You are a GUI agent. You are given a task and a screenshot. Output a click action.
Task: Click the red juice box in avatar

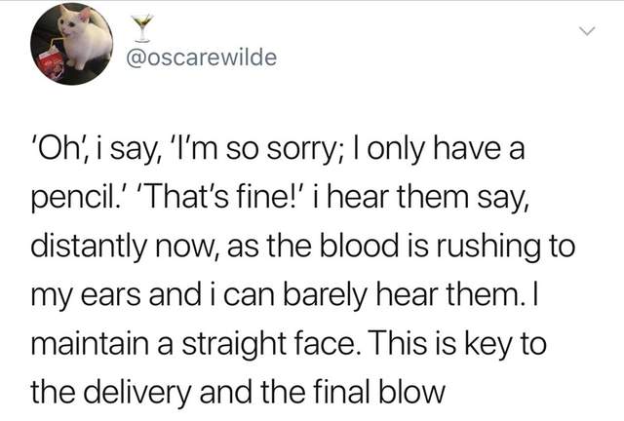tap(49, 64)
